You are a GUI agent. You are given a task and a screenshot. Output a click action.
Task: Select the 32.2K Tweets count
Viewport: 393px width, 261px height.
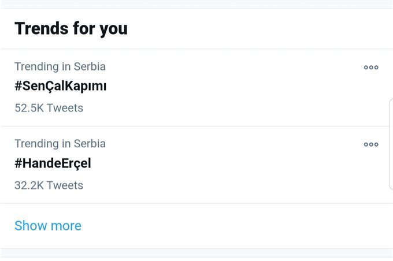(x=49, y=185)
